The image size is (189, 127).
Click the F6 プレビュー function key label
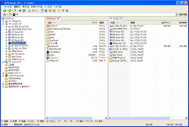[51, 121]
